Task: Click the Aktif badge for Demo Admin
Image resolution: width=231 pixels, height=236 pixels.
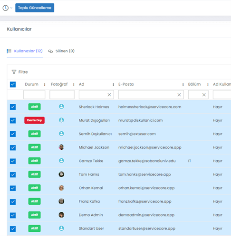Action: point(35,215)
